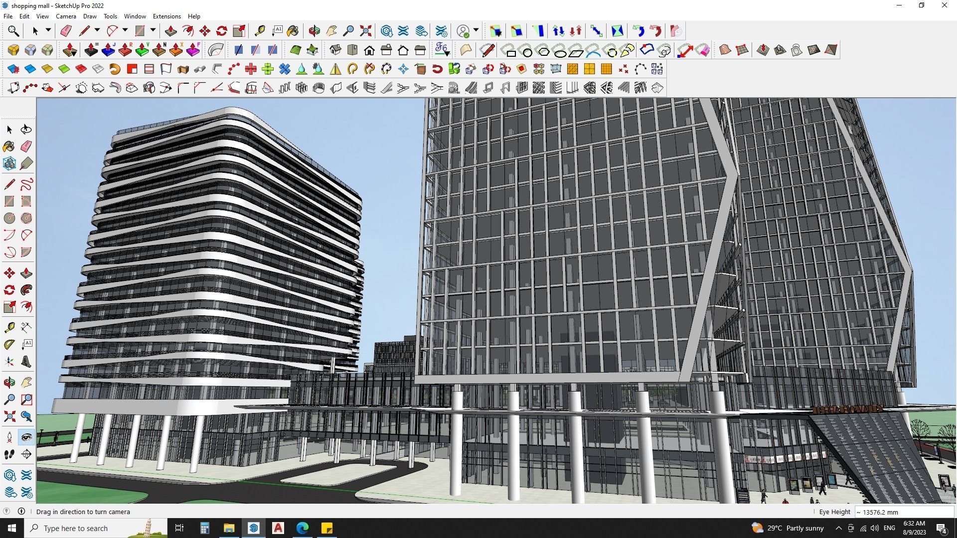This screenshot has width=957, height=538.
Task: Switch to the house Iso view
Action: click(x=335, y=50)
